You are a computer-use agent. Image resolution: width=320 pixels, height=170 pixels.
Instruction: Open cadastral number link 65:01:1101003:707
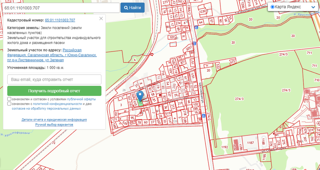tap(60, 20)
